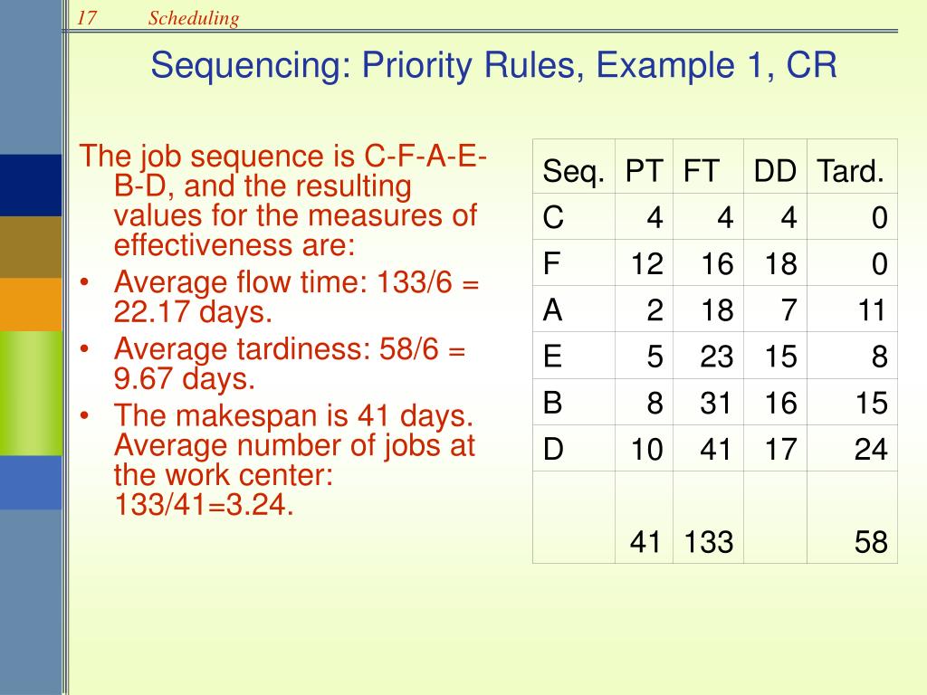The image size is (927, 695).
Task: Click the olive brown sidebar block
Action: coord(31,246)
